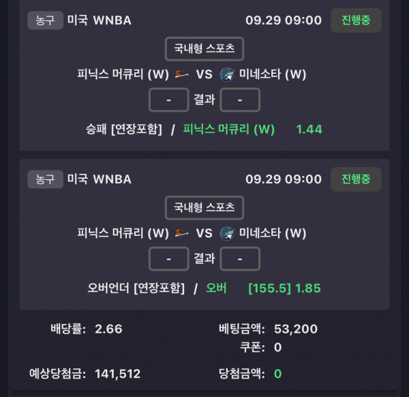This screenshot has width=409, height=397.
Task: Select the green 오버 pick
Action: coord(217,288)
